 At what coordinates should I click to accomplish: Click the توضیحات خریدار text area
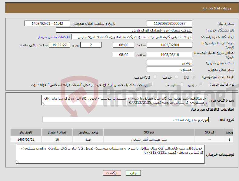pos(110,154)
